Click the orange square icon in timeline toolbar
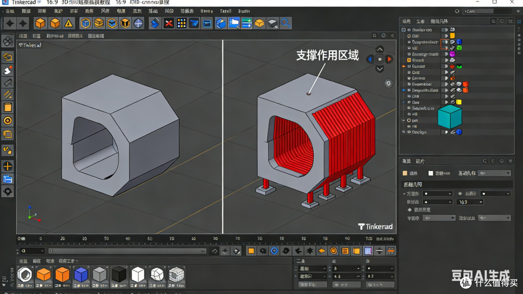The height and width of the screenshot is (294, 523). click(251, 250)
